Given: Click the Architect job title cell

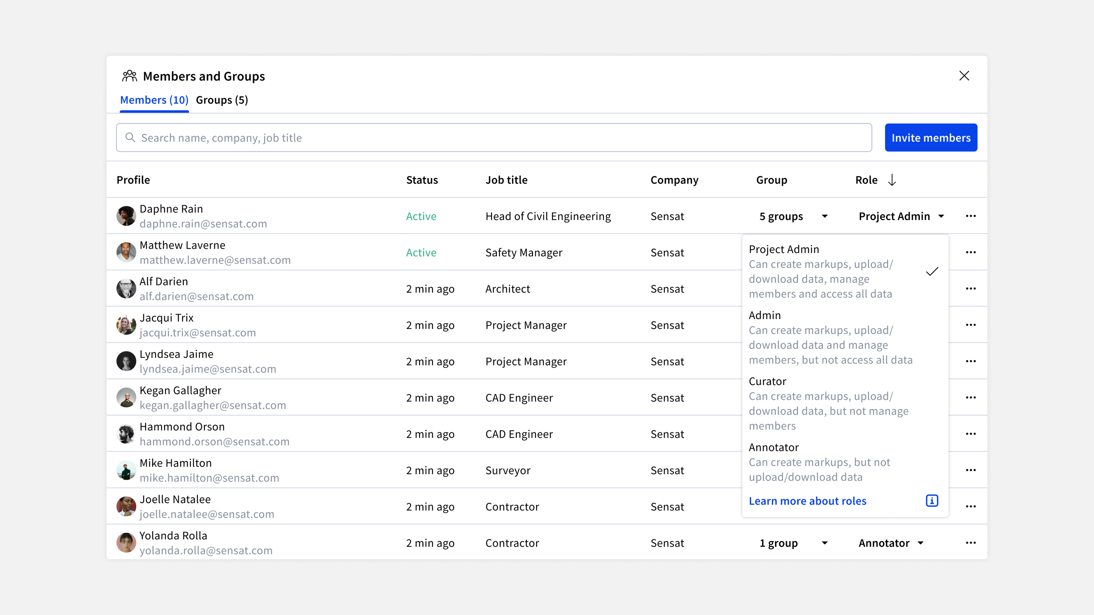Looking at the screenshot, I should click(507, 289).
